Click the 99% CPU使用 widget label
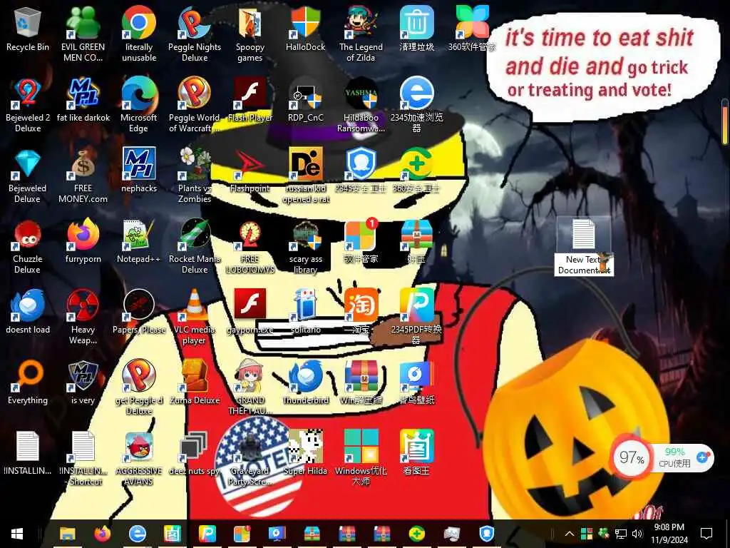The image size is (730, 548). (x=674, y=457)
